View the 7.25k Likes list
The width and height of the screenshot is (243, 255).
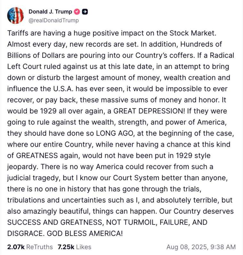click(74, 247)
